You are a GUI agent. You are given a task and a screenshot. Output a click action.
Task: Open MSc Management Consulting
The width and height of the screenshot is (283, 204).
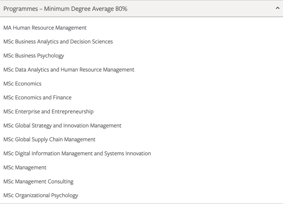pos(39,181)
